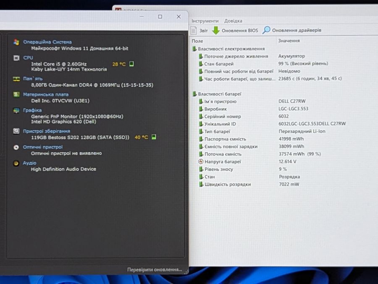Click icon beside Паспортна ємність row
Screen dimensions: 378x284
pyautogui.click(x=201, y=139)
